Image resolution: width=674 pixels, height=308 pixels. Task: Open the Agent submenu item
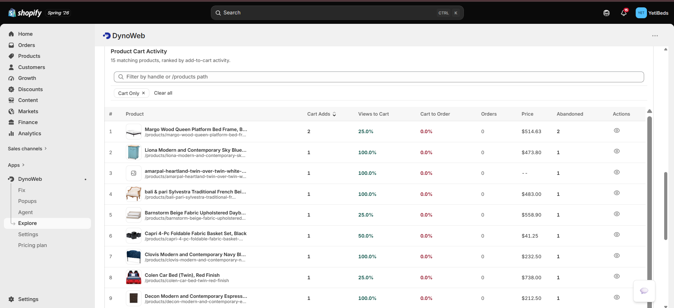pos(25,212)
